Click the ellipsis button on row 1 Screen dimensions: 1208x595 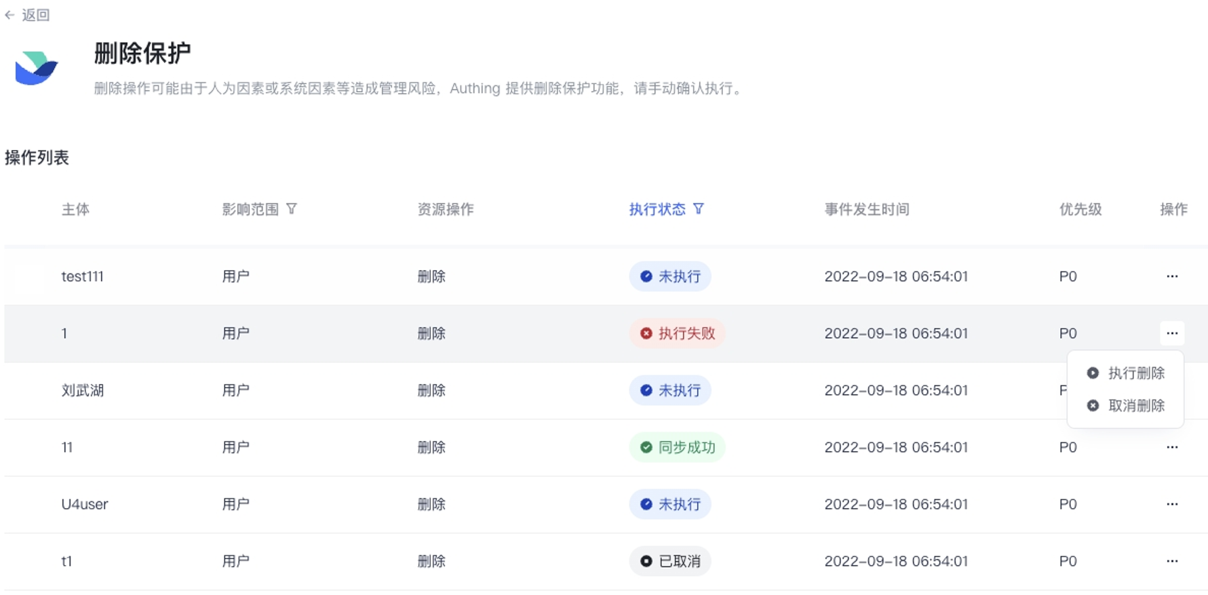tap(1171, 333)
